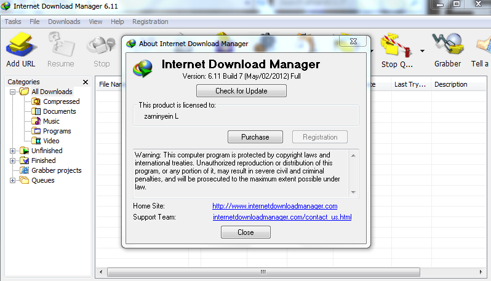Click the IDM icon in main title bar
This screenshot has height=281, width=491.
click(6, 6)
